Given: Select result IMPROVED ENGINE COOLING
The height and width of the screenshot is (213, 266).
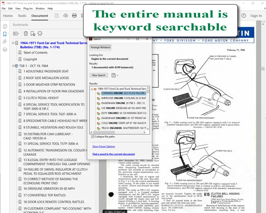Looking at the screenshot, I should tap(124, 98).
